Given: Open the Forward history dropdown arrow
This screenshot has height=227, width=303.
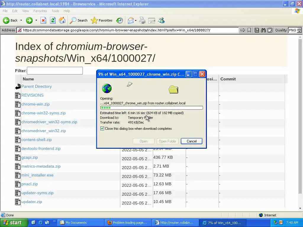Looking at the screenshot, I should (36, 20).
